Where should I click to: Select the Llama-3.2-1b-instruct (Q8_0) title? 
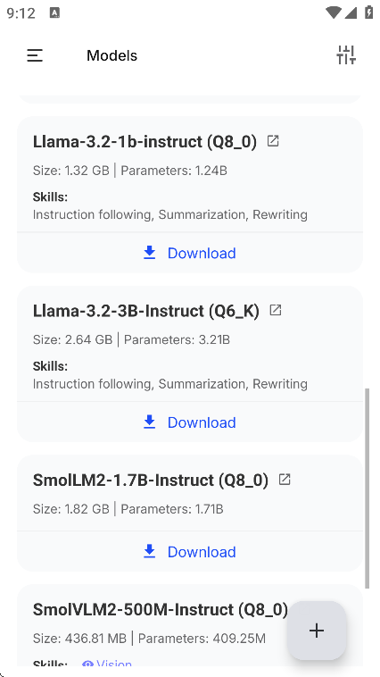click(x=145, y=142)
